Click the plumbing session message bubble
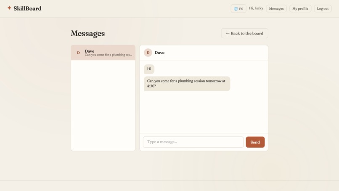Image resolution: width=339 pixels, height=191 pixels. coord(187,83)
